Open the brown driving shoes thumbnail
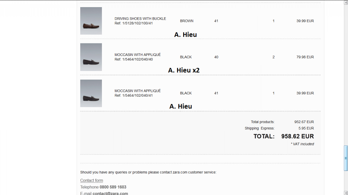 pyautogui.click(x=91, y=21)
